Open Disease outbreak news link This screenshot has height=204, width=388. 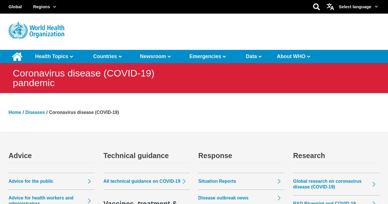[x=223, y=198]
